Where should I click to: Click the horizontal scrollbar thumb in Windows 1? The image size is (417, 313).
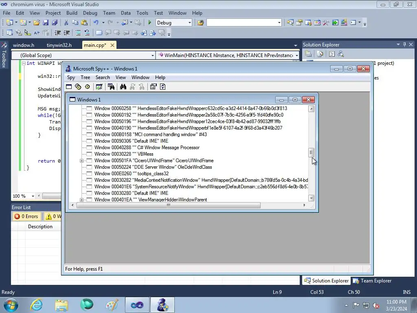click(x=168, y=205)
